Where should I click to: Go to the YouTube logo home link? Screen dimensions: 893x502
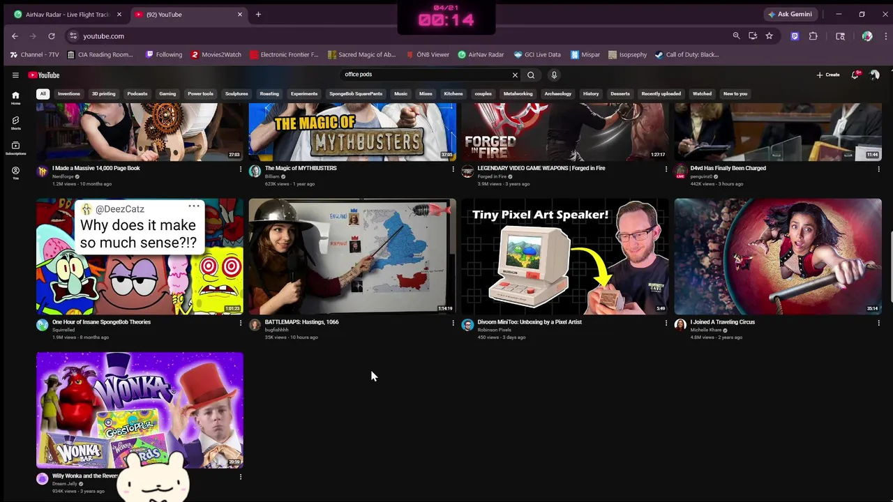tap(44, 75)
